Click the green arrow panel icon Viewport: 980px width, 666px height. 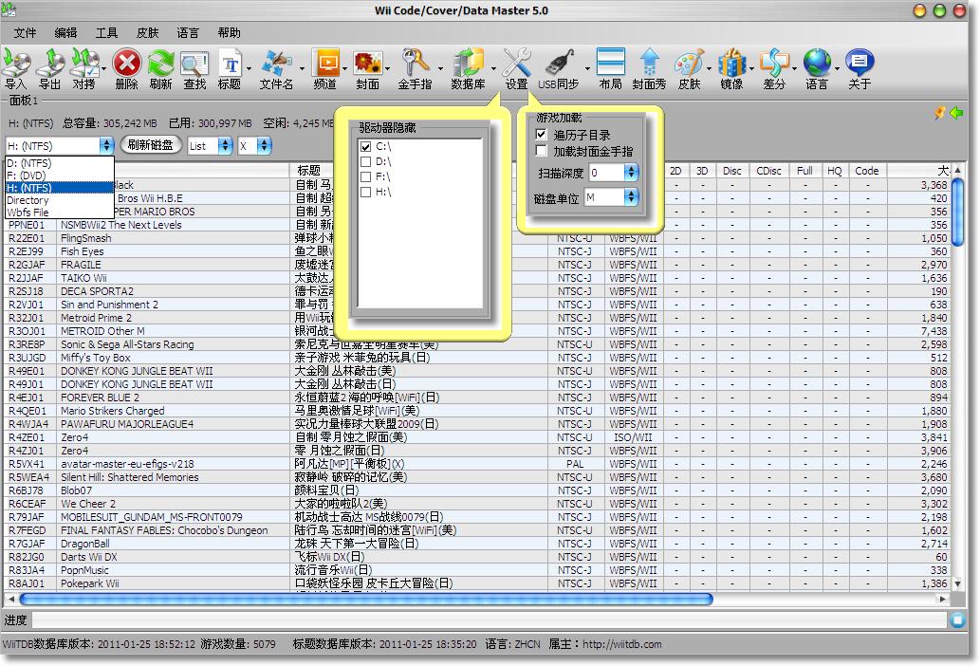(956, 113)
